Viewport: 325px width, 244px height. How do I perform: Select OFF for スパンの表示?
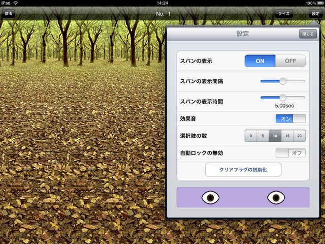pyautogui.click(x=290, y=61)
